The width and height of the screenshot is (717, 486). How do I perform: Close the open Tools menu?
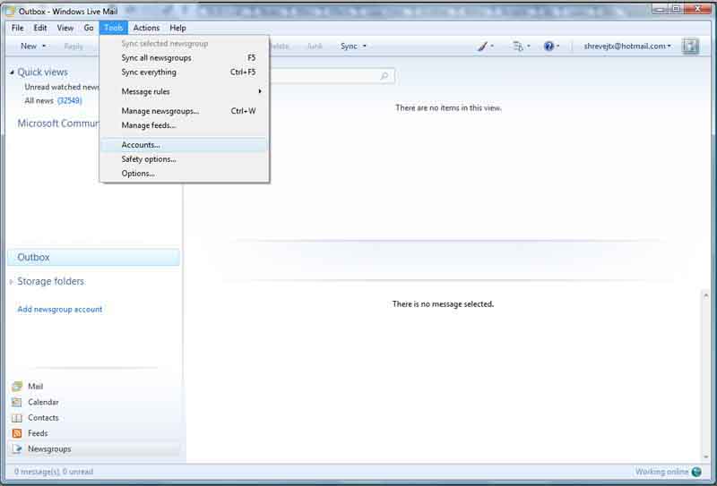point(114,28)
